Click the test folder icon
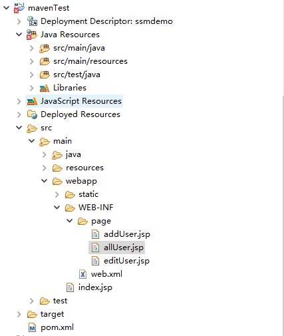This screenshot has width=284, height=336. pos(45,301)
